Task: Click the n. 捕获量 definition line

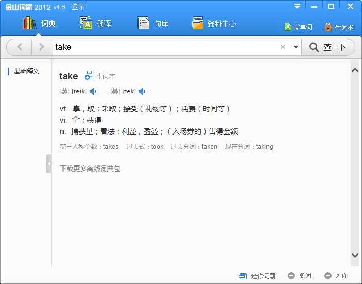Action: click(x=149, y=131)
